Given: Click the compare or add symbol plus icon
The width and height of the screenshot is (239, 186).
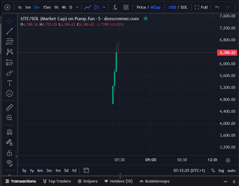Looking at the screenshot, I should click(x=7, y=7).
